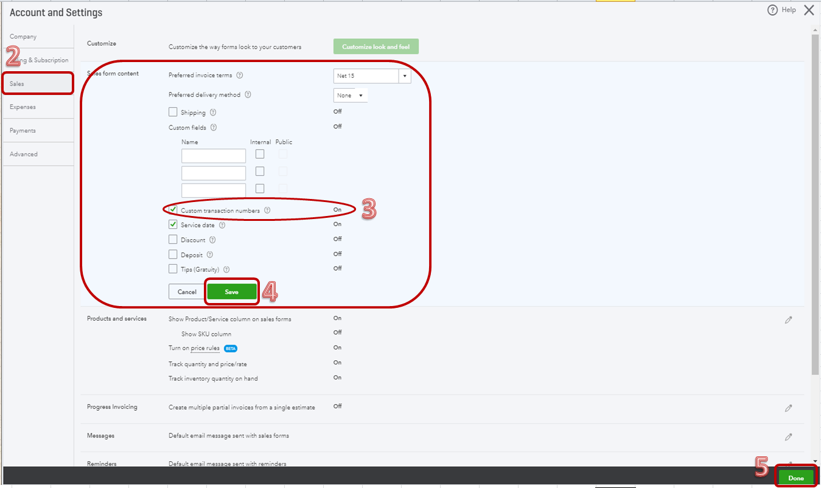This screenshot has width=821, height=488.
Task: Enable the Deposit checkbox
Action: tap(173, 254)
